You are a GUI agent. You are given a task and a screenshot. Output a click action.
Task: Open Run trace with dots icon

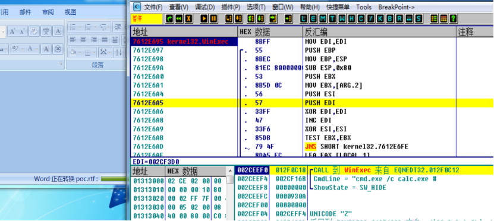tap(409, 19)
